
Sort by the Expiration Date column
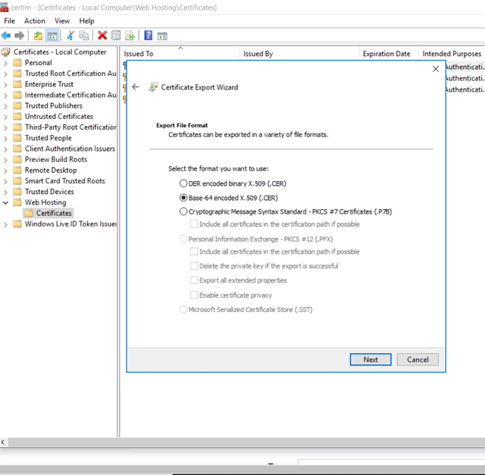point(389,54)
